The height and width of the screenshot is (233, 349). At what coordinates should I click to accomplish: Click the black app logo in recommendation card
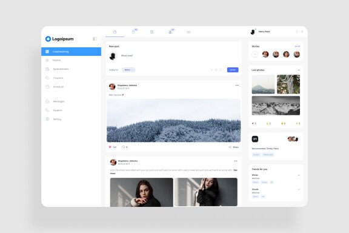[255, 139]
